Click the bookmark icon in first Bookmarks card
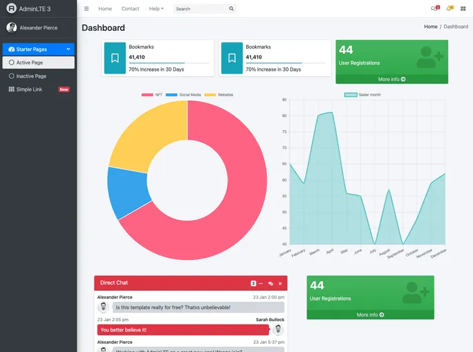Image resolution: width=473 pixels, height=352 pixels. (x=115, y=58)
